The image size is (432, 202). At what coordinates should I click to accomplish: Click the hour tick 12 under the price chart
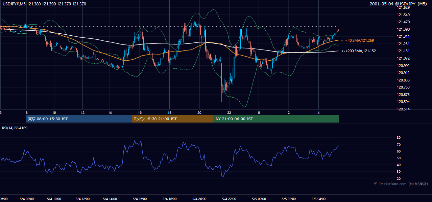click(82, 112)
